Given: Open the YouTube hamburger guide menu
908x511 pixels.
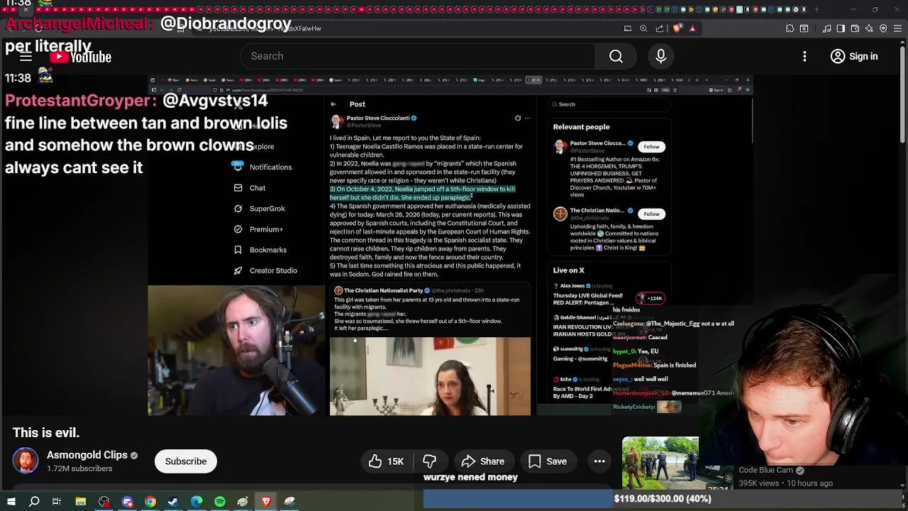Looking at the screenshot, I should pos(26,57).
